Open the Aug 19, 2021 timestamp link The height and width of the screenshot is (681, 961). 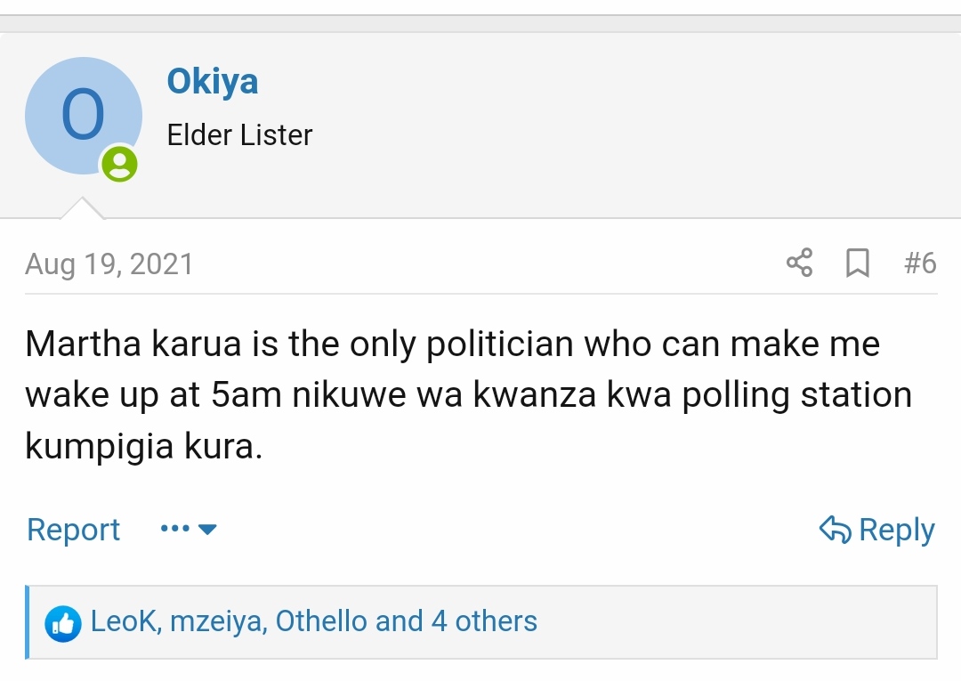coord(109,264)
